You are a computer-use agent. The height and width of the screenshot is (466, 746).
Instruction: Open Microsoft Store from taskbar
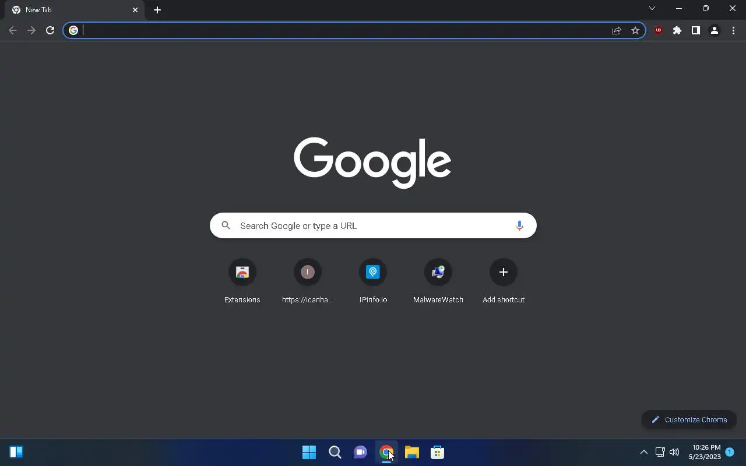(x=437, y=452)
